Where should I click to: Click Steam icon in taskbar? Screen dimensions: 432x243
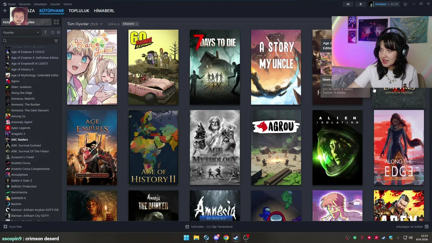click(x=236, y=238)
